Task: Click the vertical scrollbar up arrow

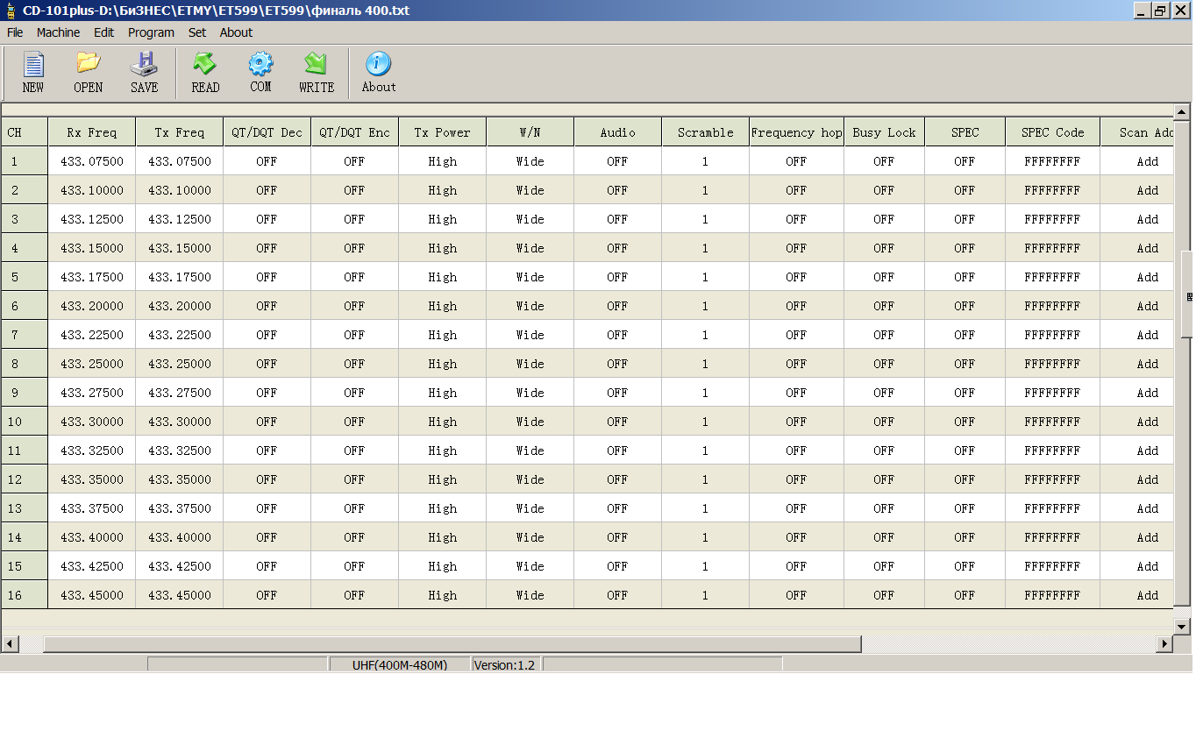Action: tap(1182, 113)
